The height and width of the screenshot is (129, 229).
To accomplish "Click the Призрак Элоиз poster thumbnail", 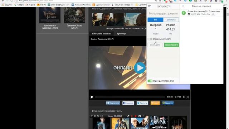I will coord(74,15).
